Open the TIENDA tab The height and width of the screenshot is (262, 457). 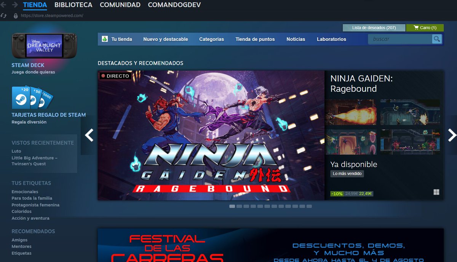[x=35, y=5]
